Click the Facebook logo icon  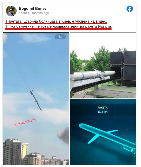pos(130,9)
